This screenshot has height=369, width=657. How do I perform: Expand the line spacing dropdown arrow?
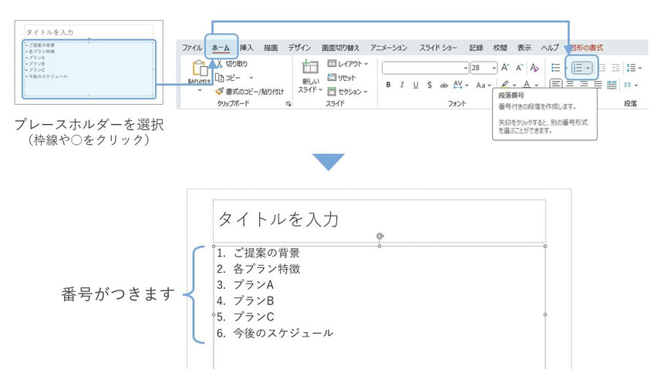[x=640, y=68]
